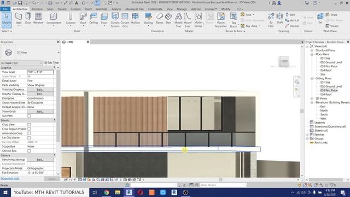The width and height of the screenshot is (350, 197).
Task: Toggle the Section Box checkbox
Action: tap(29, 151)
